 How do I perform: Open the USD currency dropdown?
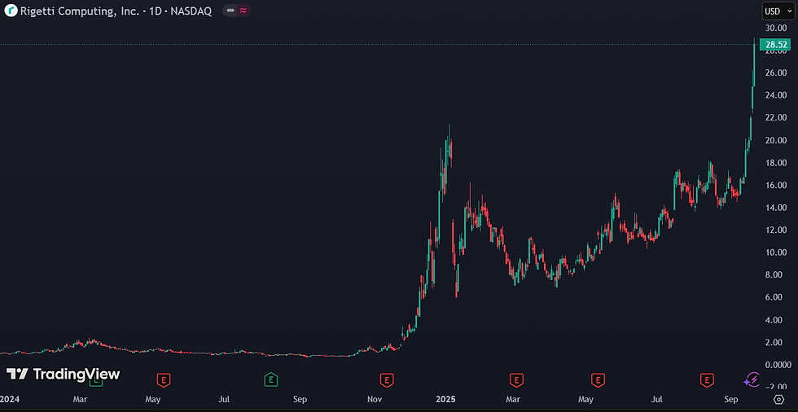click(778, 11)
